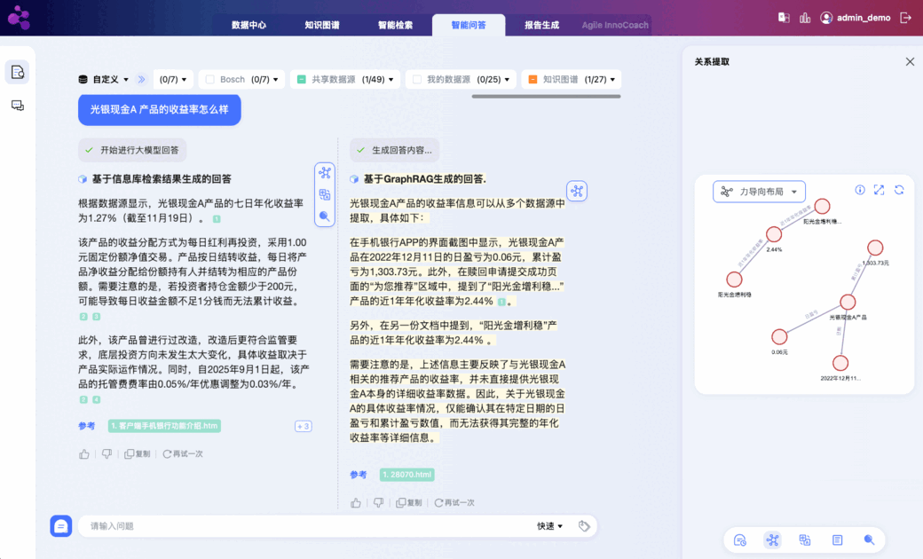Refresh the relation graph
Screen dimensions: 923x559
tap(899, 190)
